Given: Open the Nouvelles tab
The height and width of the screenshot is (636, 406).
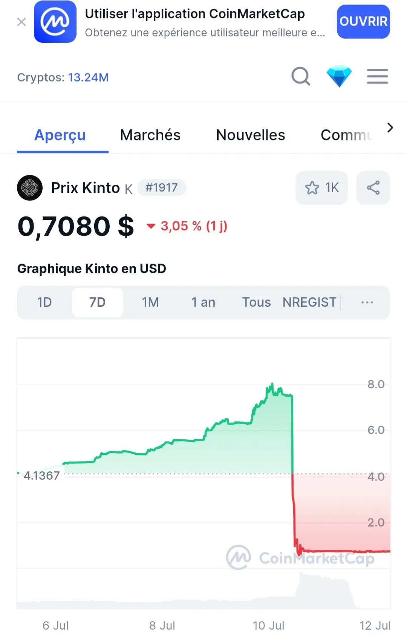Looking at the screenshot, I should [250, 135].
